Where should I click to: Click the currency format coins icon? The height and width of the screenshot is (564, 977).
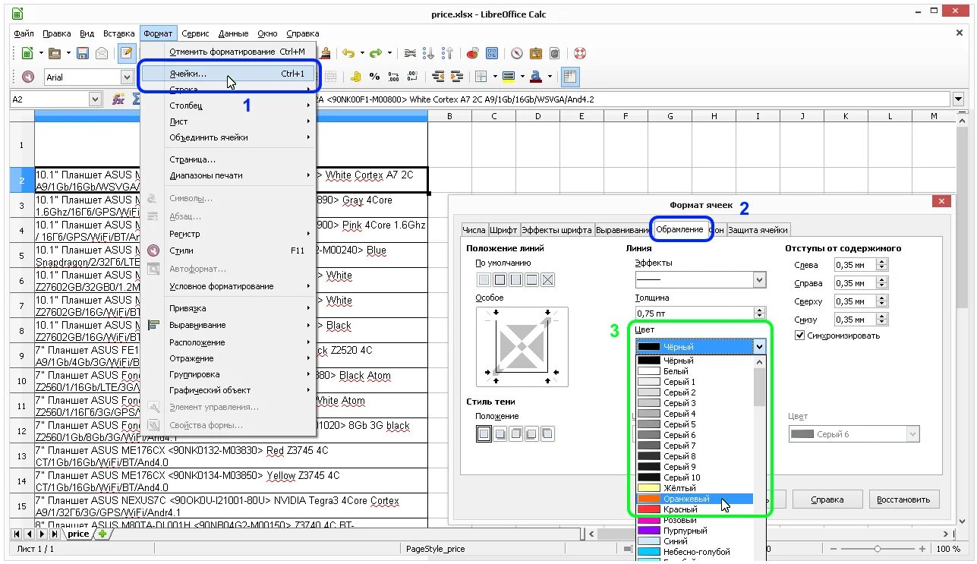click(355, 77)
